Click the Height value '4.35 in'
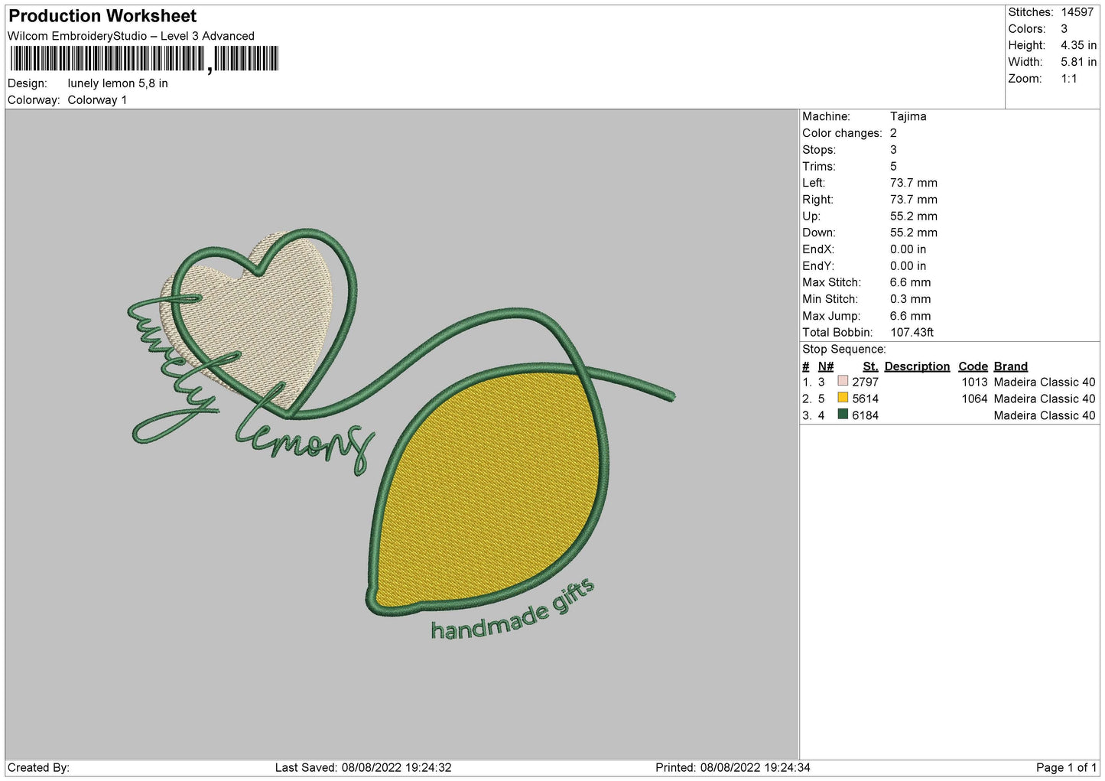 pyautogui.click(x=1078, y=46)
